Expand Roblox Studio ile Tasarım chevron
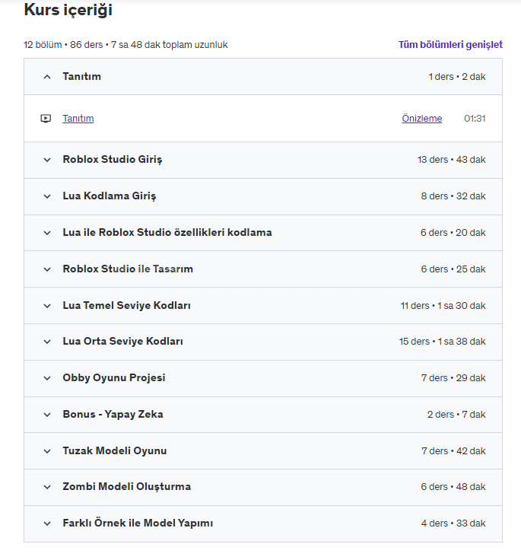 coord(47,269)
